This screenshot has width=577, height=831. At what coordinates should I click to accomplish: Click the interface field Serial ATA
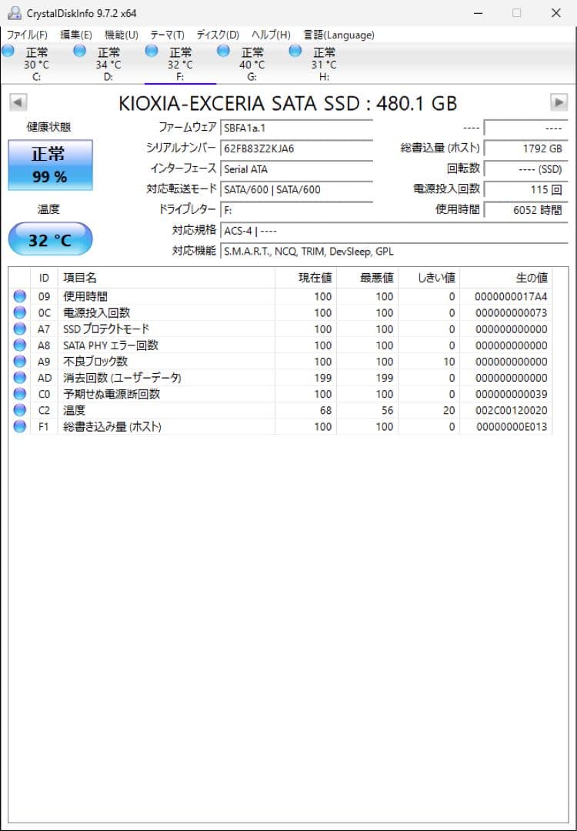(296, 169)
